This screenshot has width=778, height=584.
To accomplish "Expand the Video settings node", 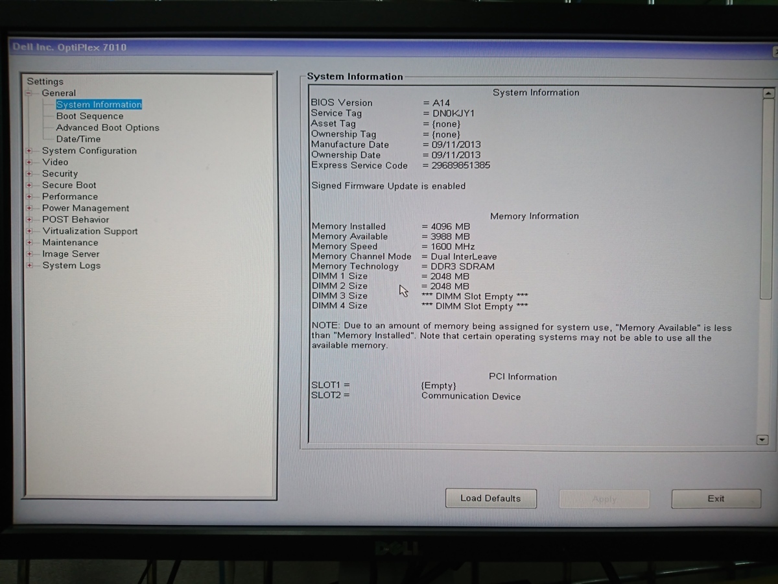I will click(x=29, y=162).
